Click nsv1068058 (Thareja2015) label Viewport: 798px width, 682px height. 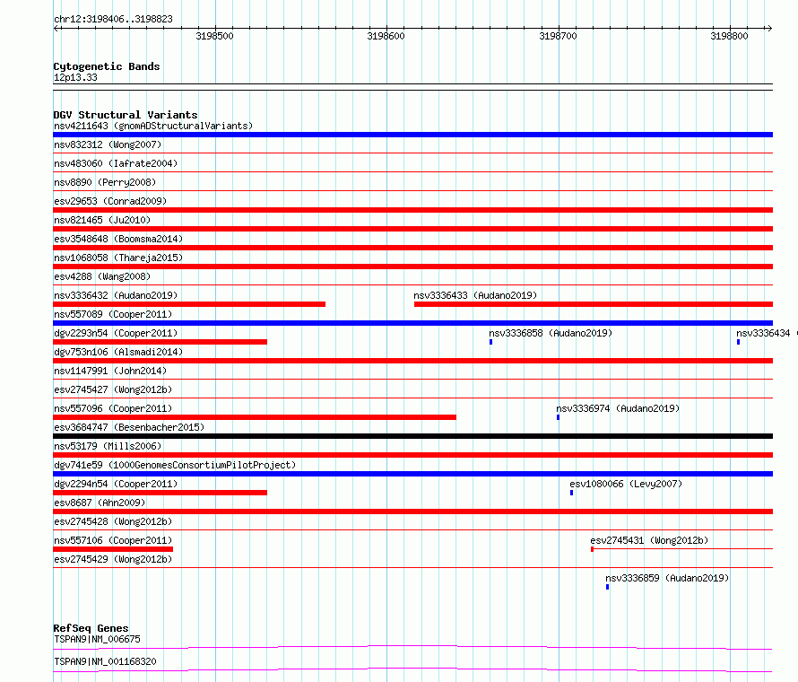point(118,258)
